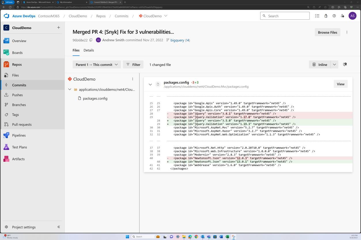Viewport: 361px width, 240px height.
Task: Navigate to Boards from the sidebar
Action: pyautogui.click(x=17, y=52)
